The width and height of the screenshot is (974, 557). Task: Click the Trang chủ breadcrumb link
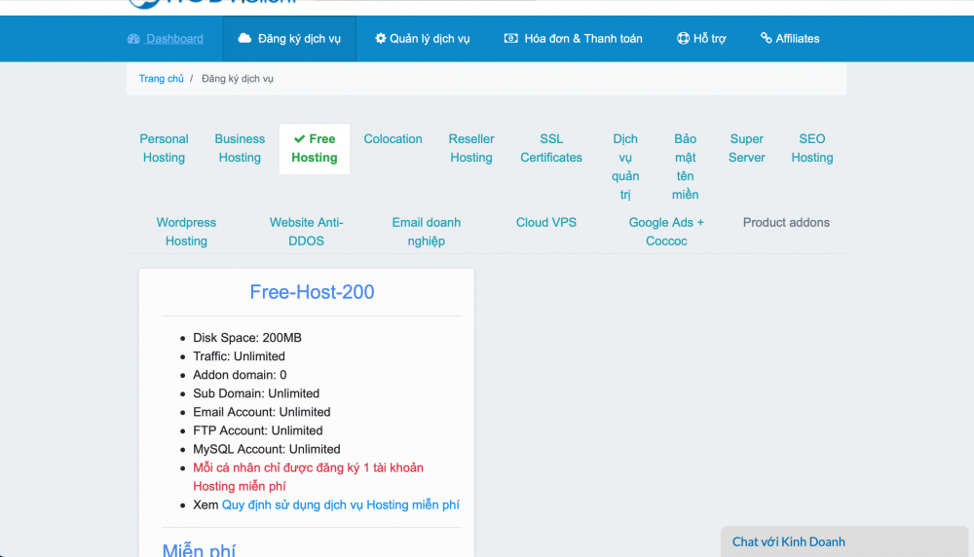(161, 79)
